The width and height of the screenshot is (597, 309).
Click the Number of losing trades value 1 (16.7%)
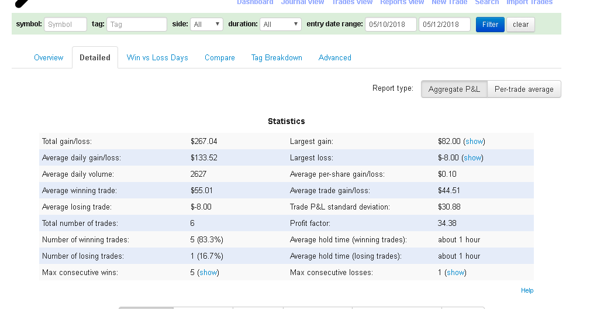click(207, 256)
